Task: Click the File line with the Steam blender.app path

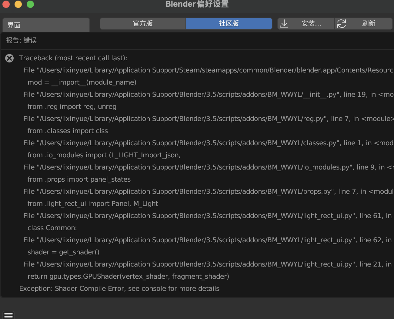Action: click(x=209, y=70)
